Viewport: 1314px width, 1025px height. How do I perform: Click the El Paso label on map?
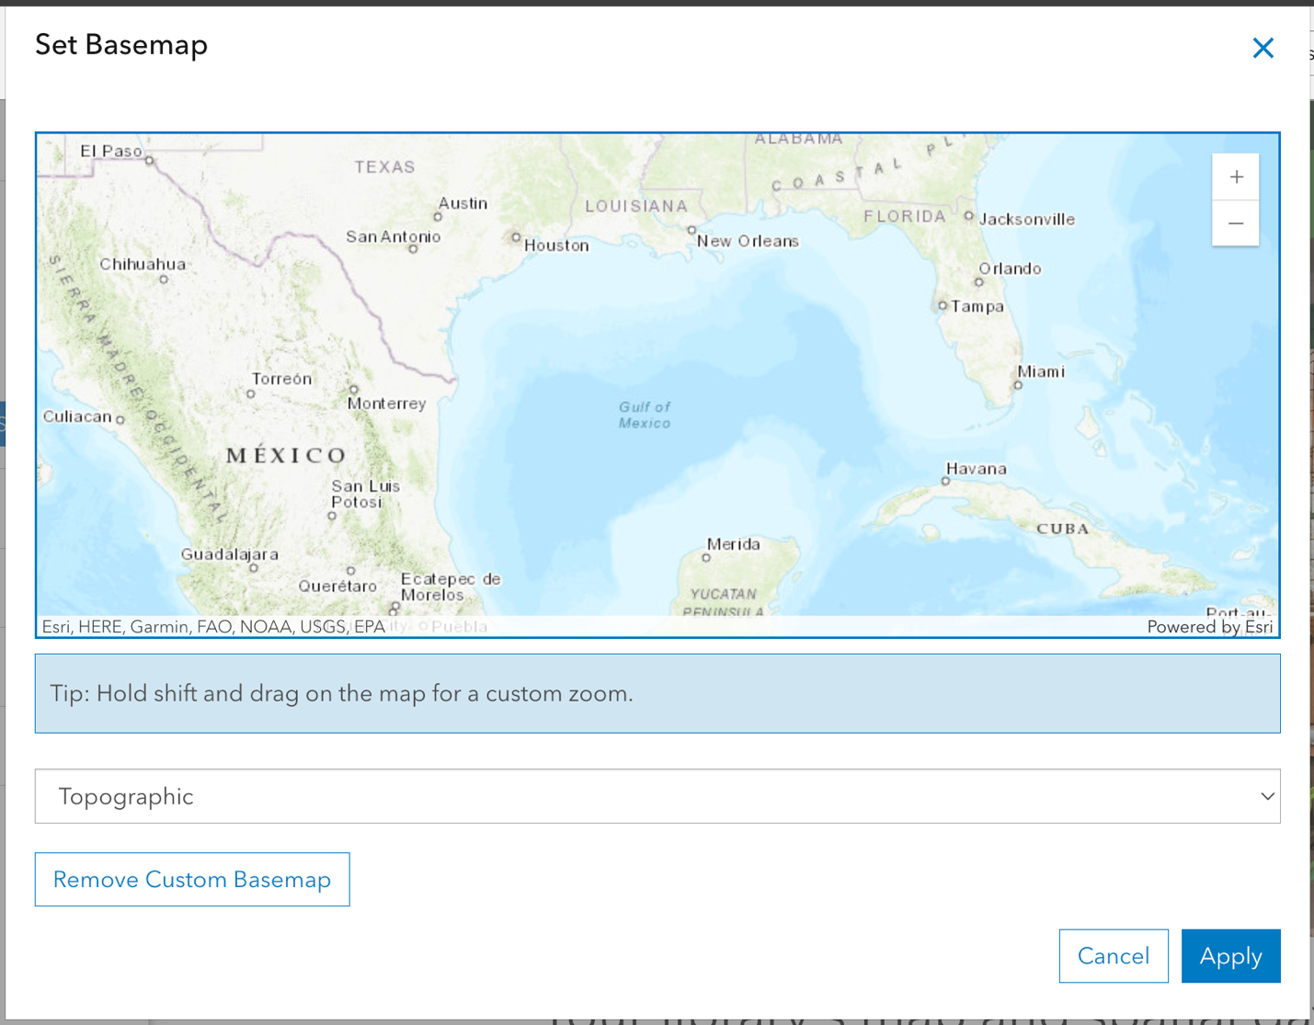pos(111,151)
